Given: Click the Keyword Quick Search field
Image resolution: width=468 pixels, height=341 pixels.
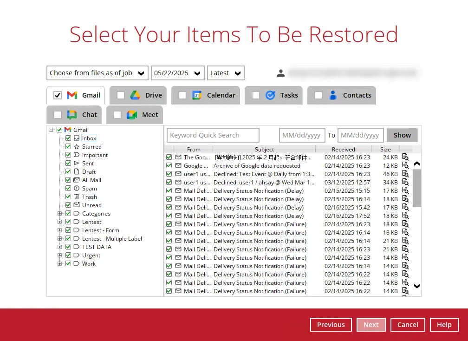Looking at the screenshot, I should pyautogui.click(x=213, y=135).
